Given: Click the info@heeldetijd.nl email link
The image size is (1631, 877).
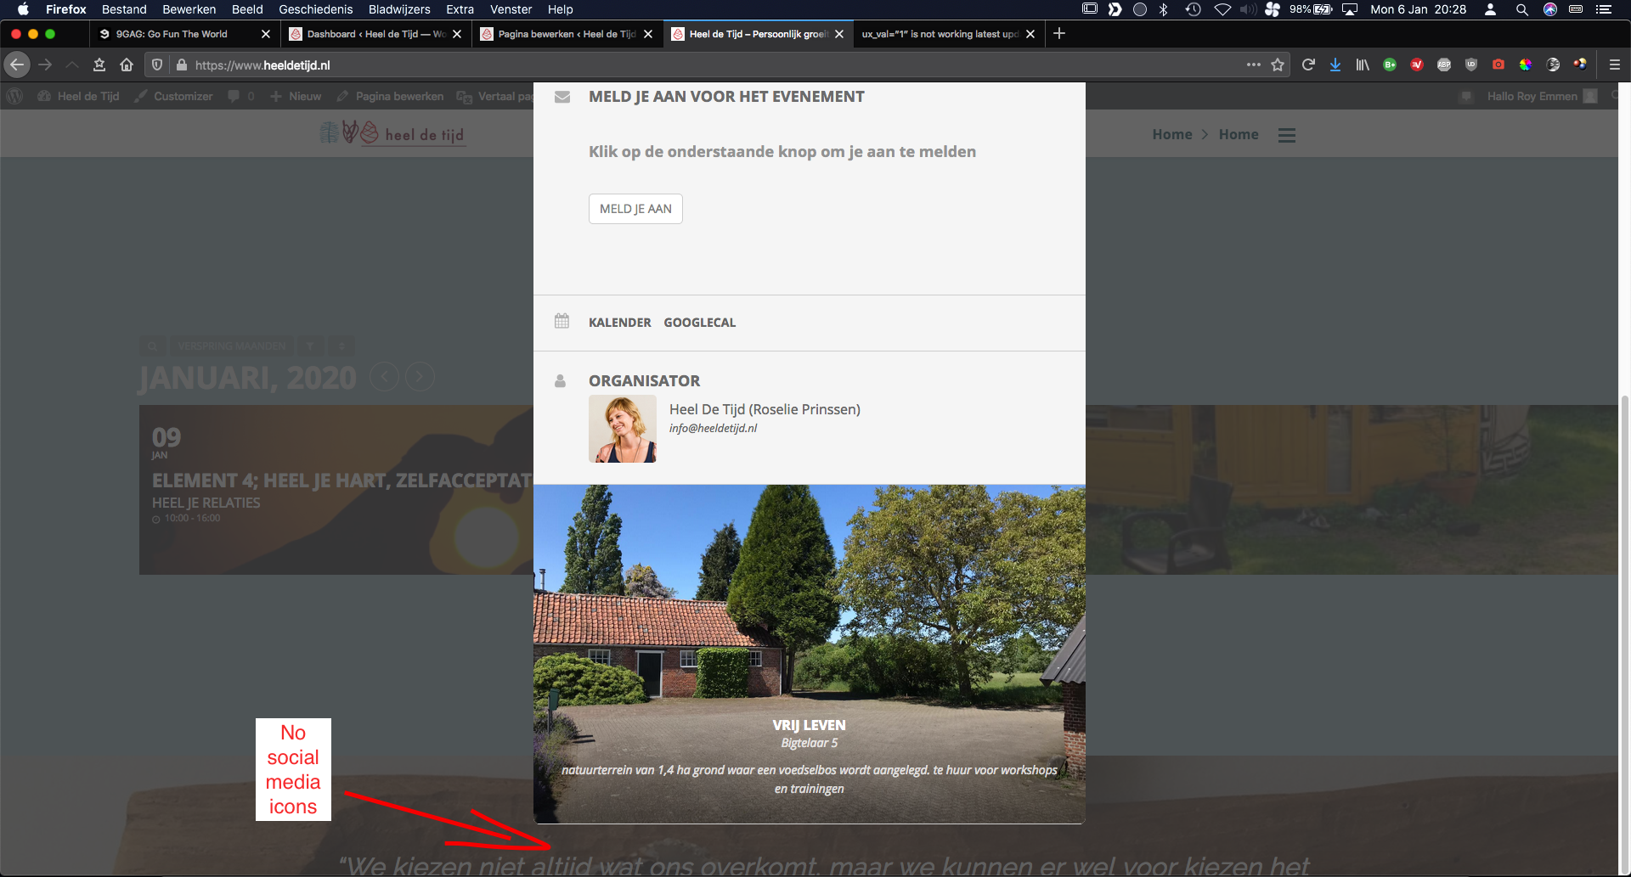Looking at the screenshot, I should (x=713, y=429).
